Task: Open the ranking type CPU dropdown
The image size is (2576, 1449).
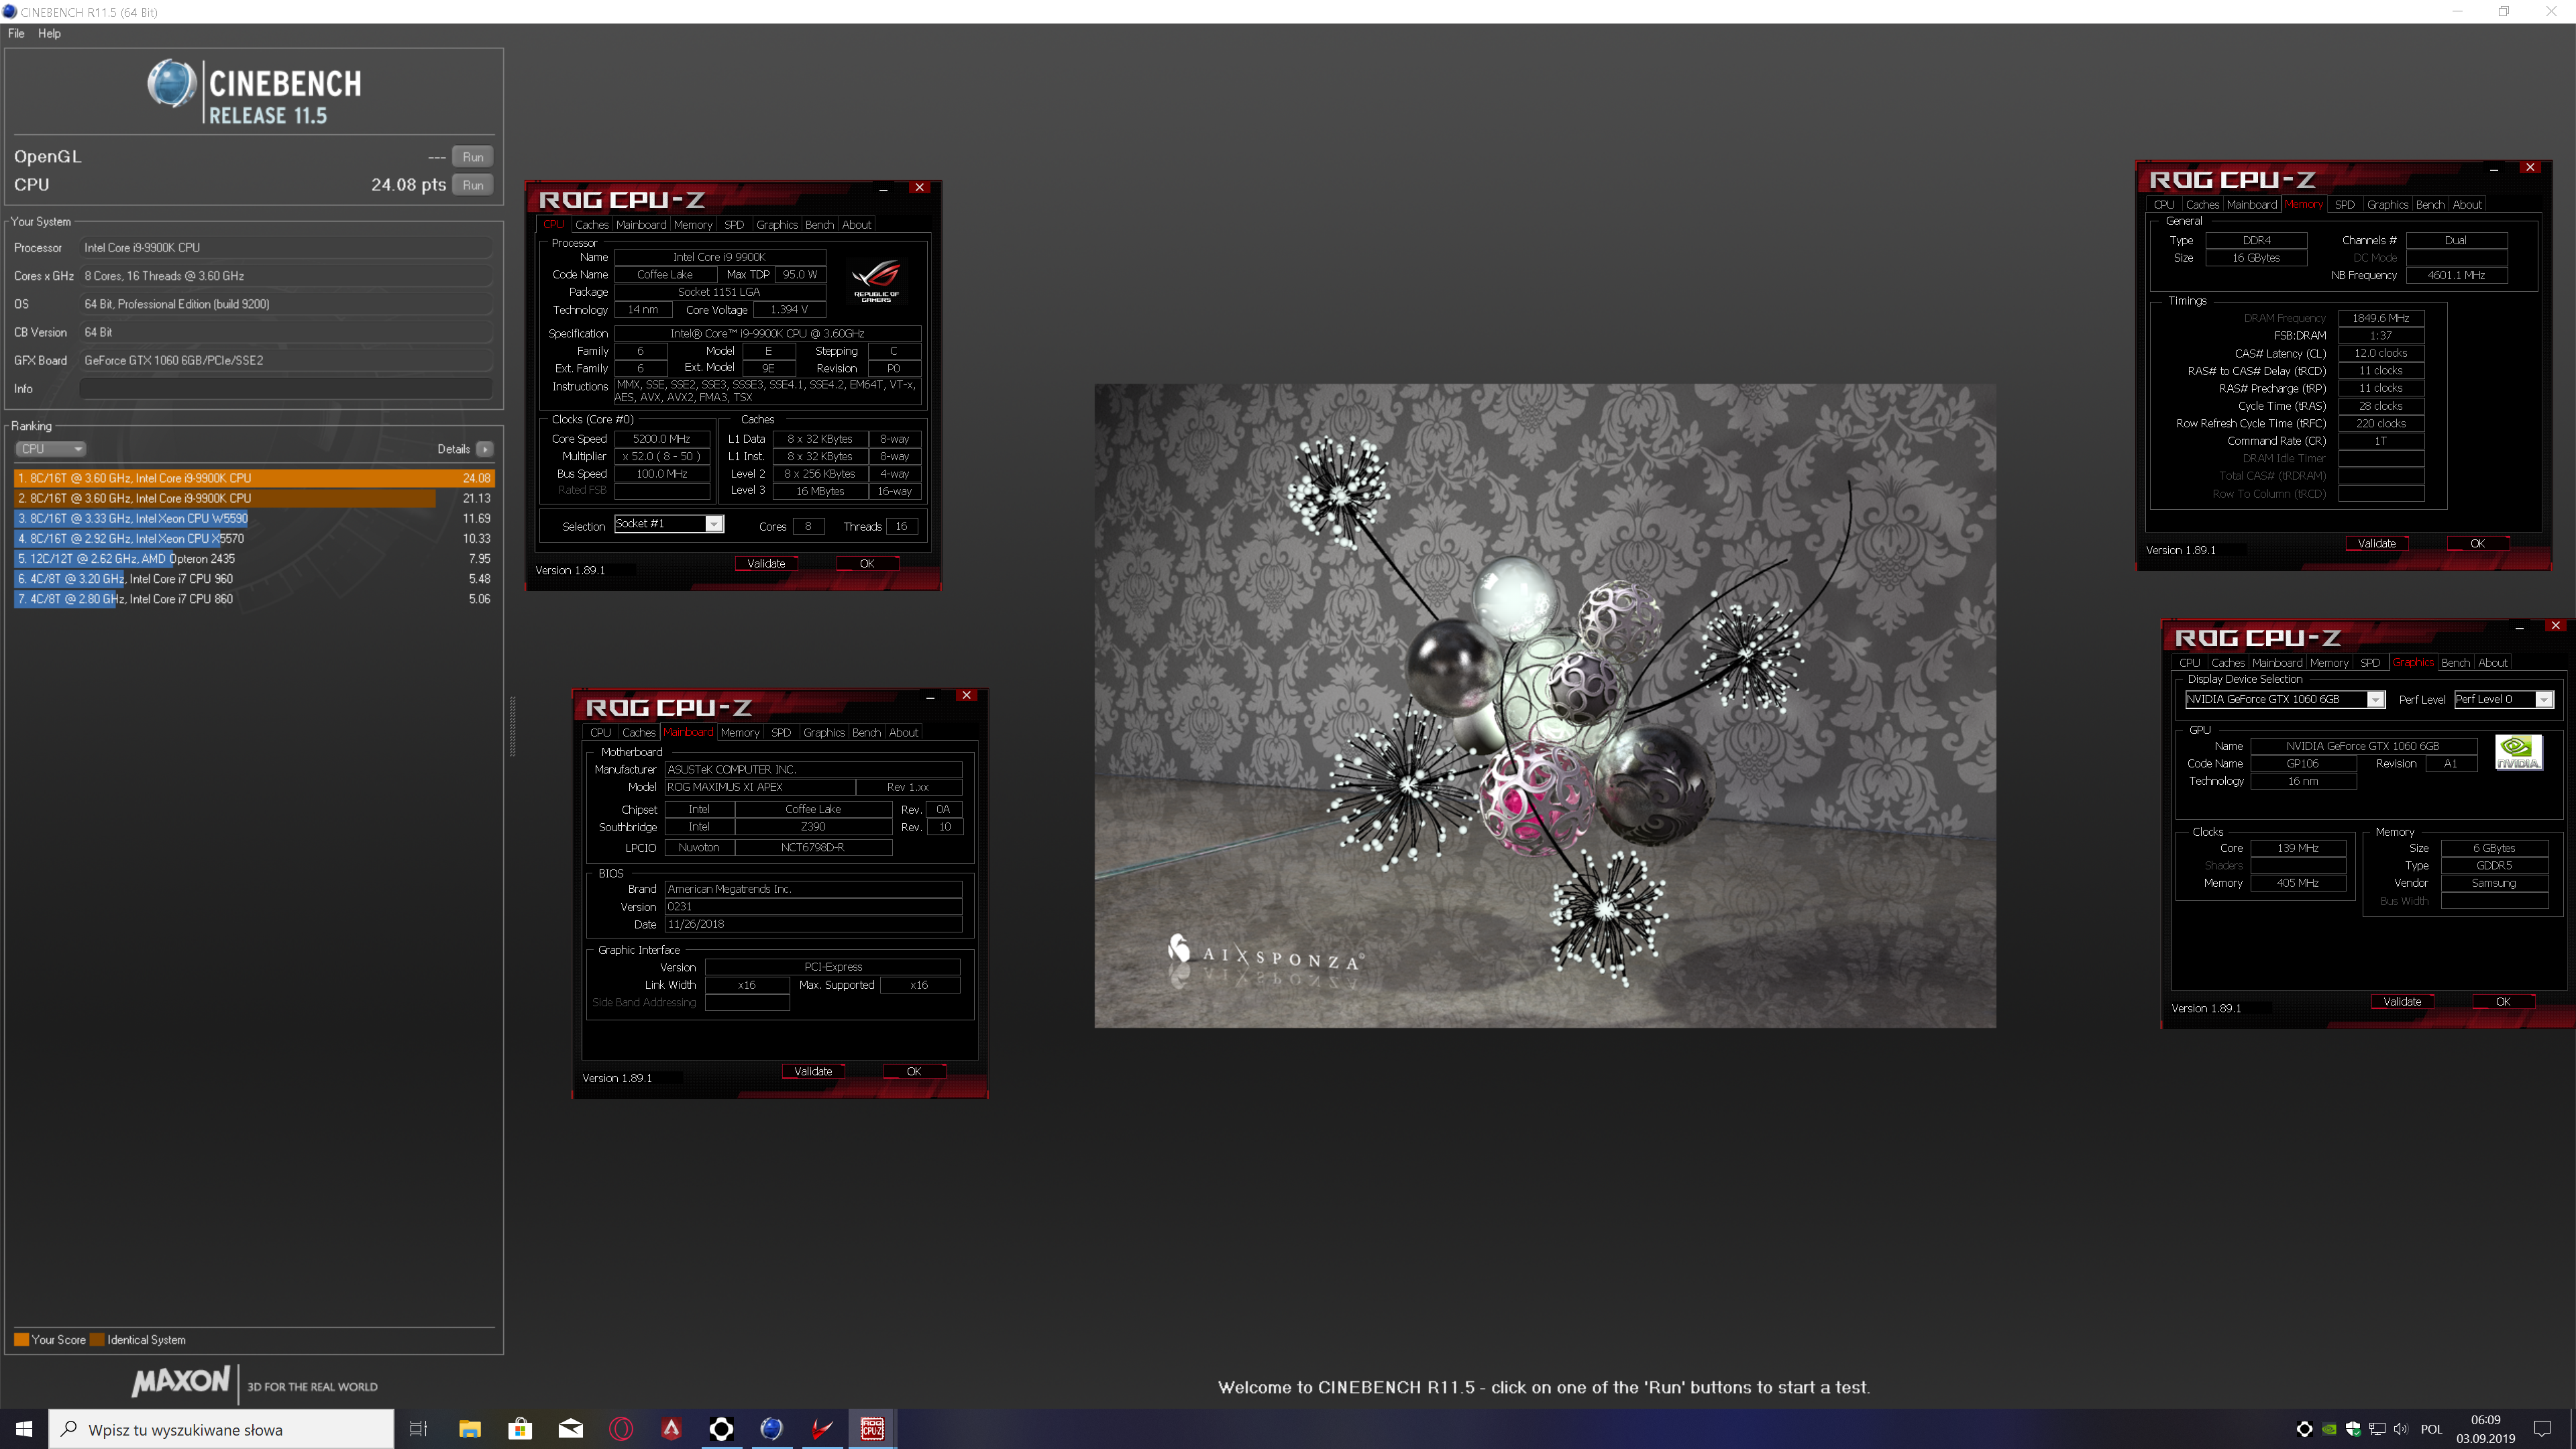Action: 51,449
